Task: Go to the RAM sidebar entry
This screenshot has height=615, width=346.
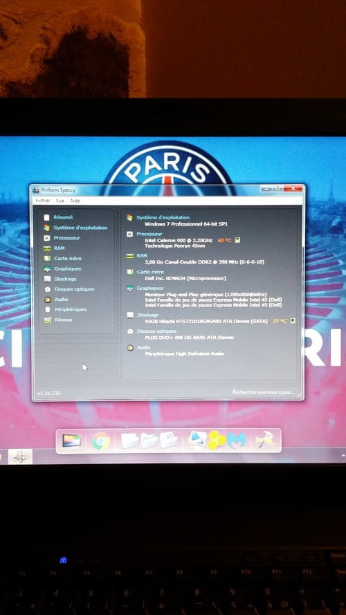Action: click(x=60, y=248)
